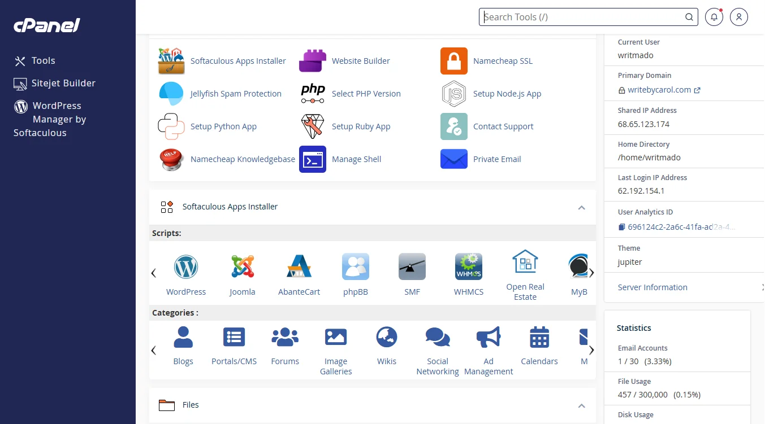Open Softaculous Apps Installer tool icon

171,61
